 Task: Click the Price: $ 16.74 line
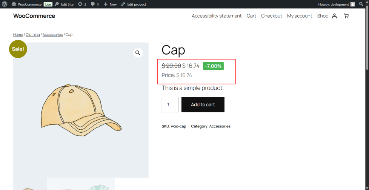[x=177, y=75]
